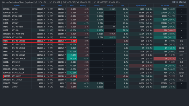Click the Funding column header

[x=97, y=6]
